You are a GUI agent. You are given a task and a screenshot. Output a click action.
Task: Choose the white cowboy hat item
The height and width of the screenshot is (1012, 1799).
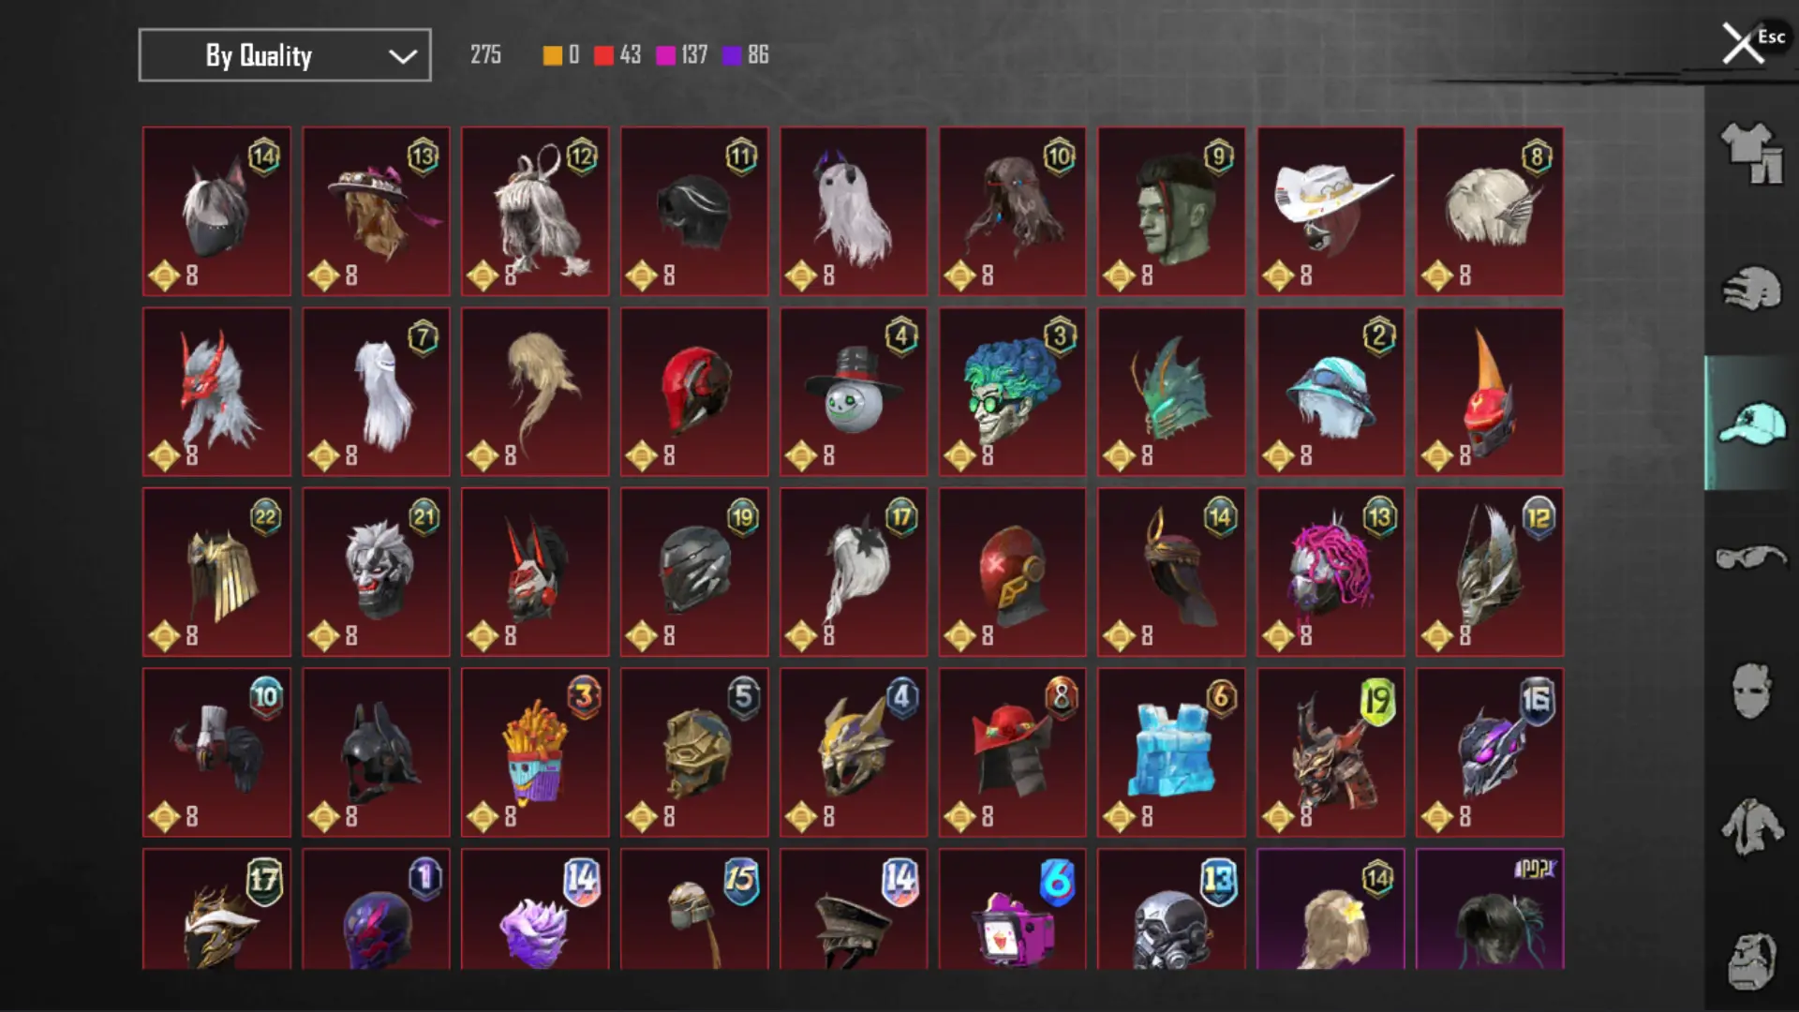[x=1331, y=212]
